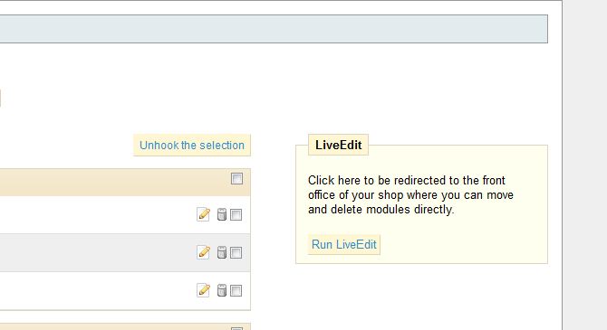Viewport: 607px width, 330px height.
Task: Select the checkbox in the gray shaded module row
Action: (x=236, y=253)
